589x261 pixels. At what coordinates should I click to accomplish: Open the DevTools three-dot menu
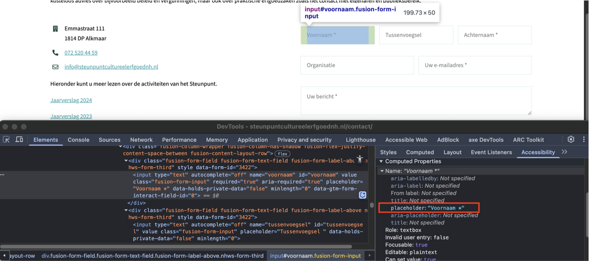point(583,140)
